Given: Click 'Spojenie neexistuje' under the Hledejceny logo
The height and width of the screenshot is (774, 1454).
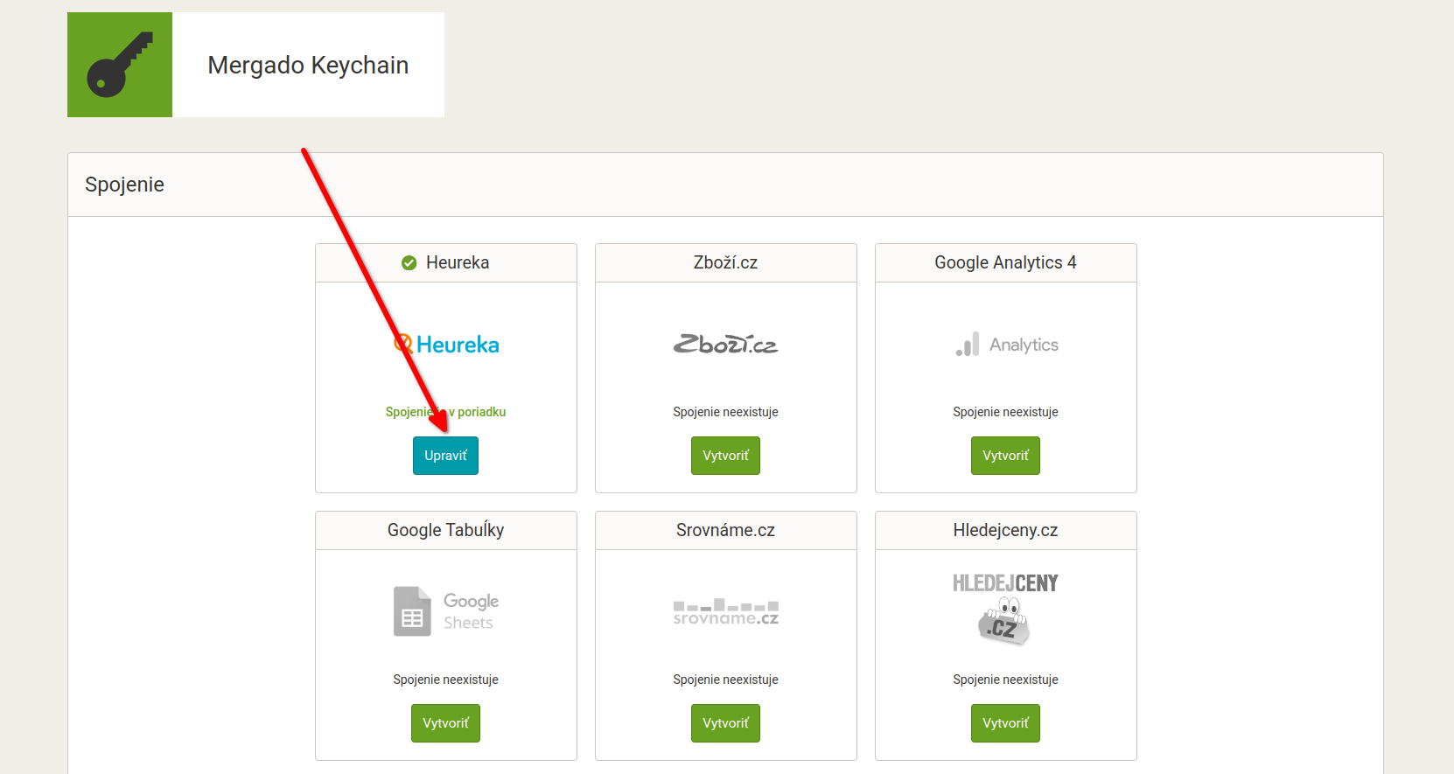Looking at the screenshot, I should [x=1005, y=680].
